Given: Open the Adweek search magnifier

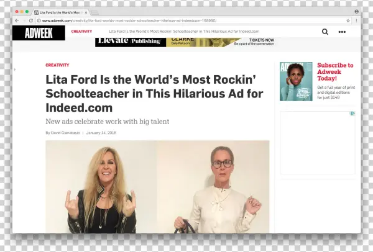Looking at the screenshot, I should 325,32.
